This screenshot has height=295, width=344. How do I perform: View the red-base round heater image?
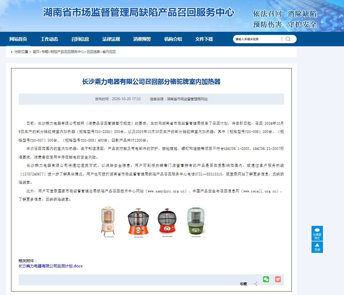point(167,222)
